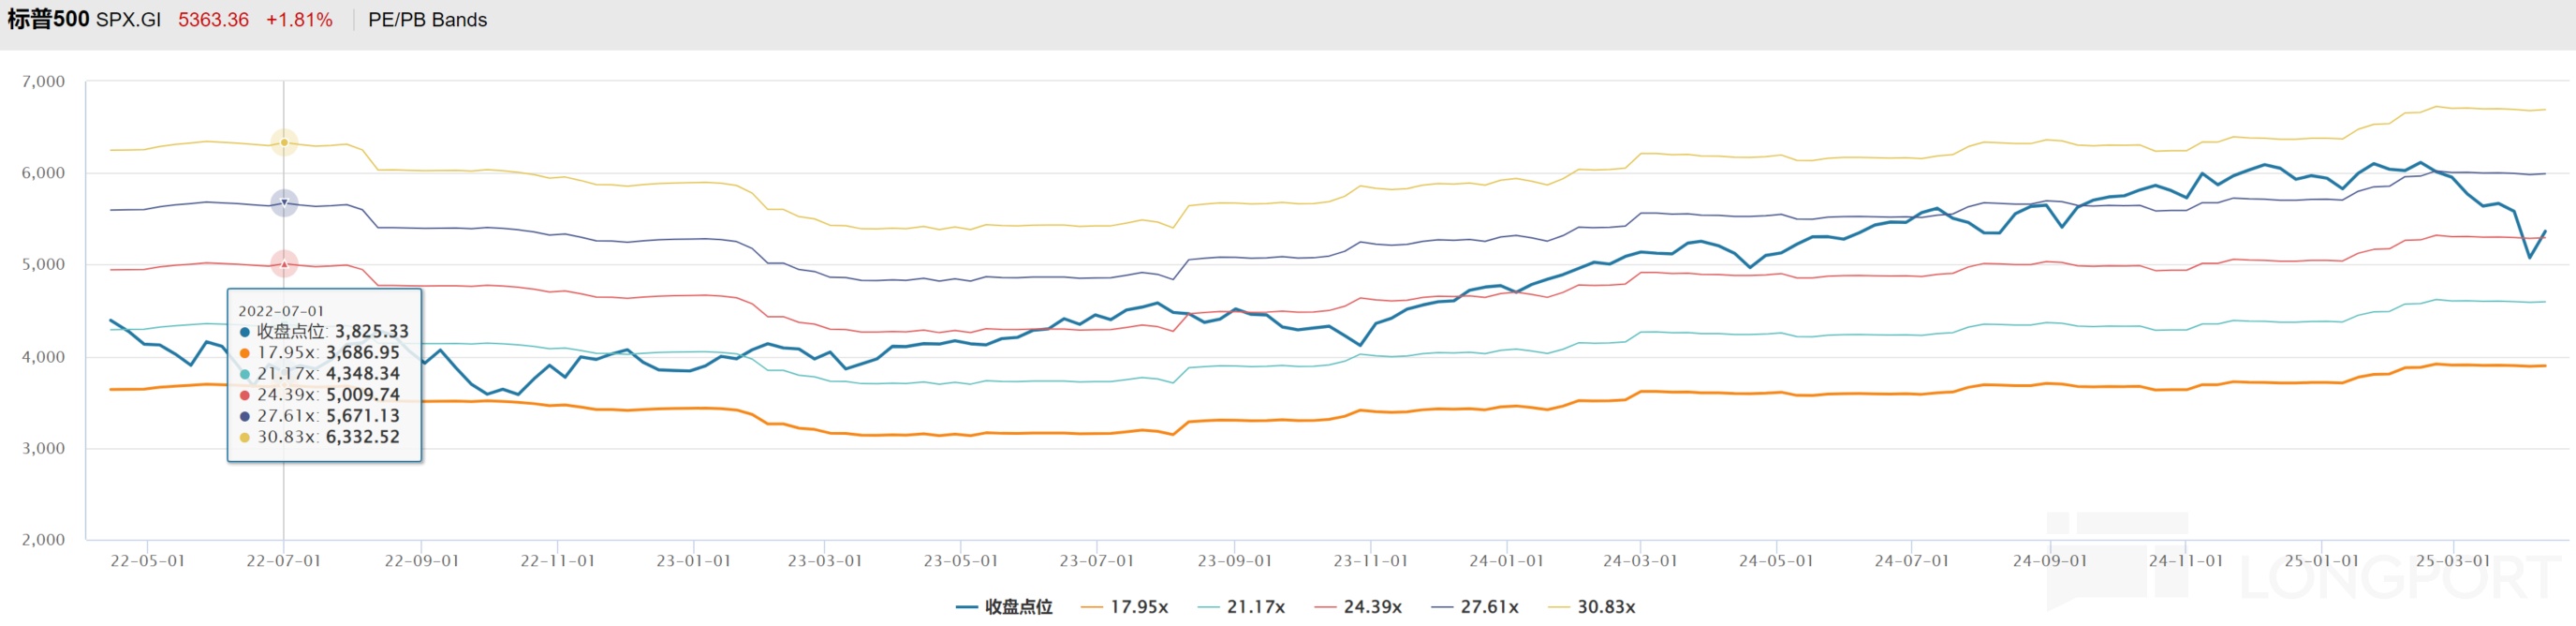This screenshot has width=2576, height=626.
Task: Select the PE/PB Bands header label
Action: coord(427,20)
